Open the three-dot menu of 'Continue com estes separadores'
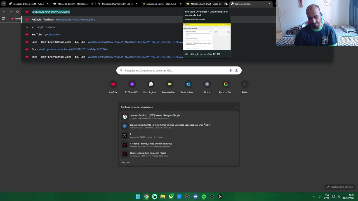Screen dimensions: 358x201 pos(235,107)
